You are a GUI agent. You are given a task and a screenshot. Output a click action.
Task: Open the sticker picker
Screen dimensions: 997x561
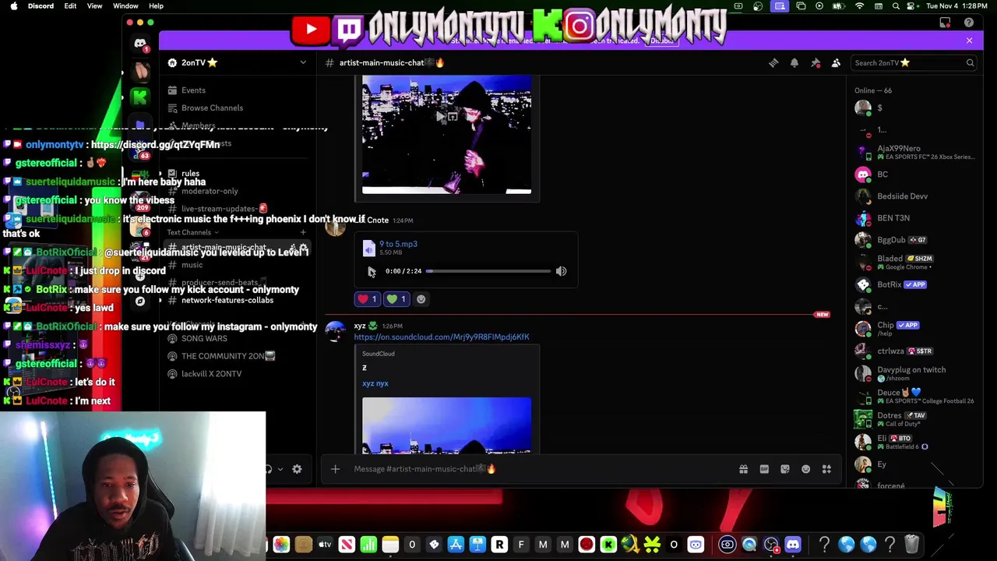click(x=785, y=469)
